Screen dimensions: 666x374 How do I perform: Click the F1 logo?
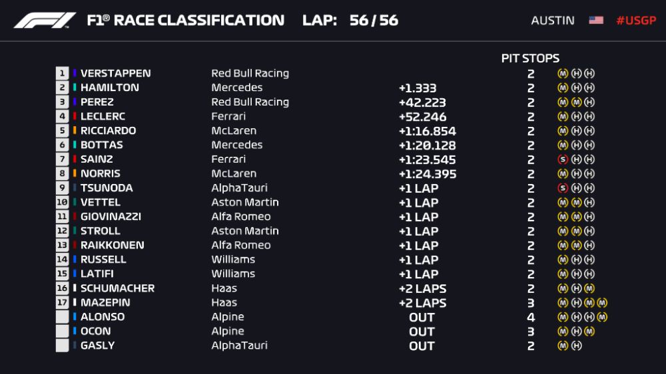pos(45,21)
